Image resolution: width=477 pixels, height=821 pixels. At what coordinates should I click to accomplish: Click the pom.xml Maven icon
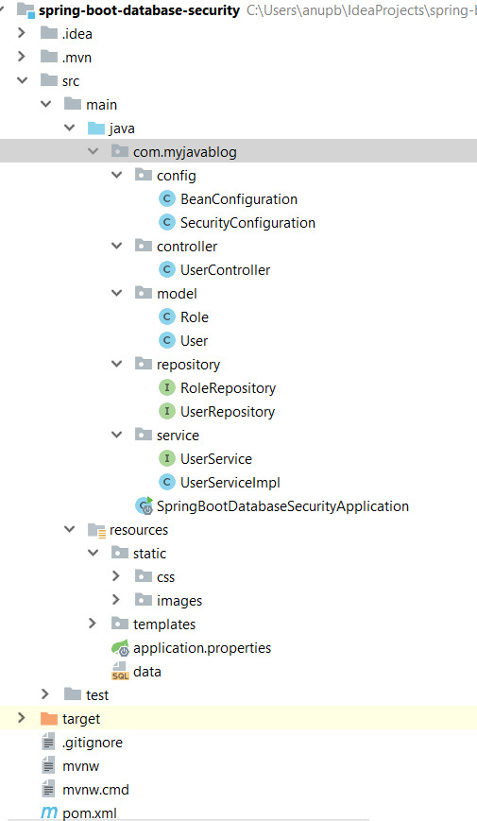(49, 812)
